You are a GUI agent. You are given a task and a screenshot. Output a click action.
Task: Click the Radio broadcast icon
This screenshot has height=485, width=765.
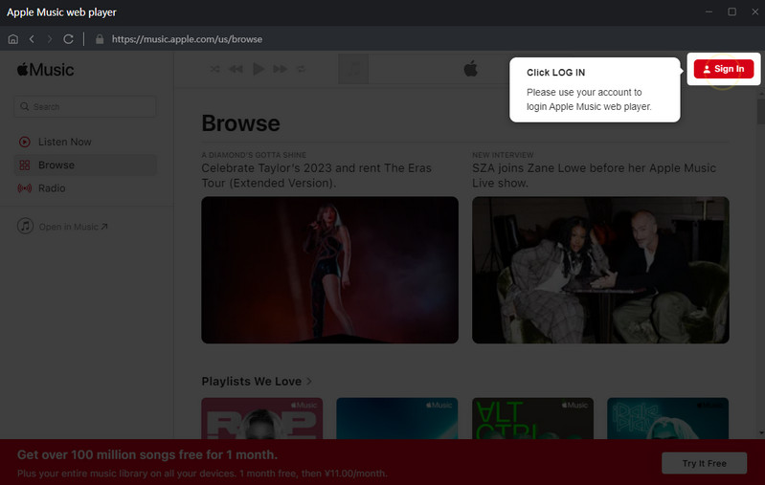point(24,188)
